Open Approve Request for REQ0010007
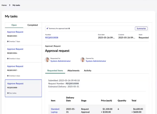 (x=15, y=66)
